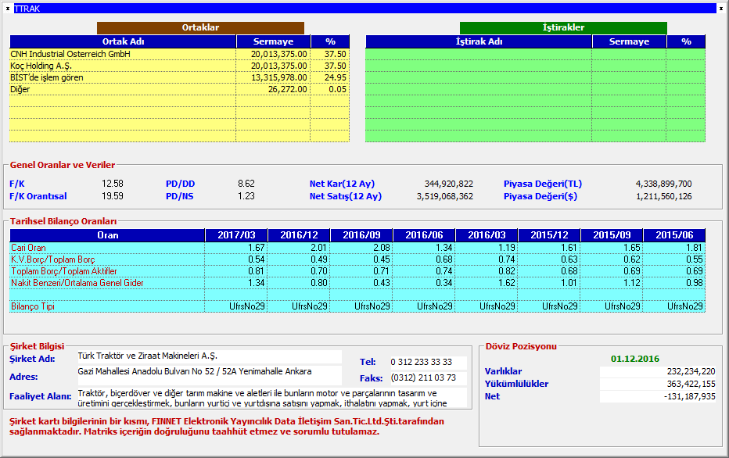This screenshot has height=458, width=729.
Task: Click the Tel field 0 312 233 33 33
Action: pyautogui.click(x=428, y=362)
